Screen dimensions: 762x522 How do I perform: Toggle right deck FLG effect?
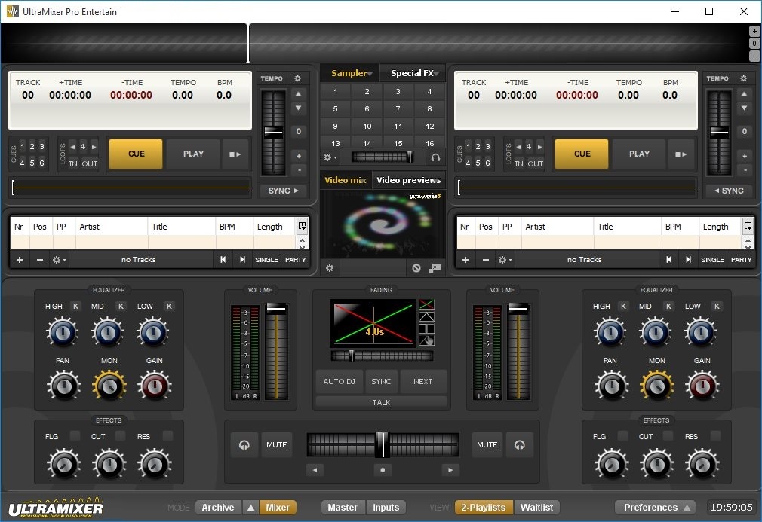[x=622, y=435]
